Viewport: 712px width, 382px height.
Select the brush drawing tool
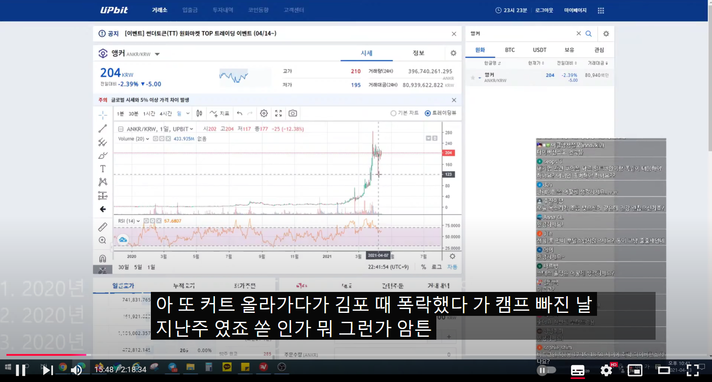click(x=103, y=155)
